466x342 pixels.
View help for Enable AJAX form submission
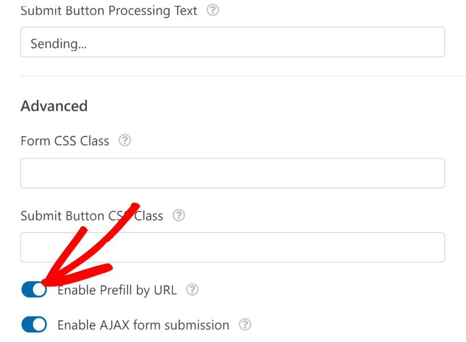pos(245,324)
